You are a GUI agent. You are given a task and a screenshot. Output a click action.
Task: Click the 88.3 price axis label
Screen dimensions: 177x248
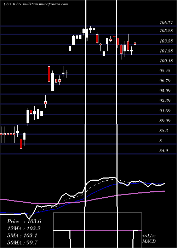pos(164,131)
